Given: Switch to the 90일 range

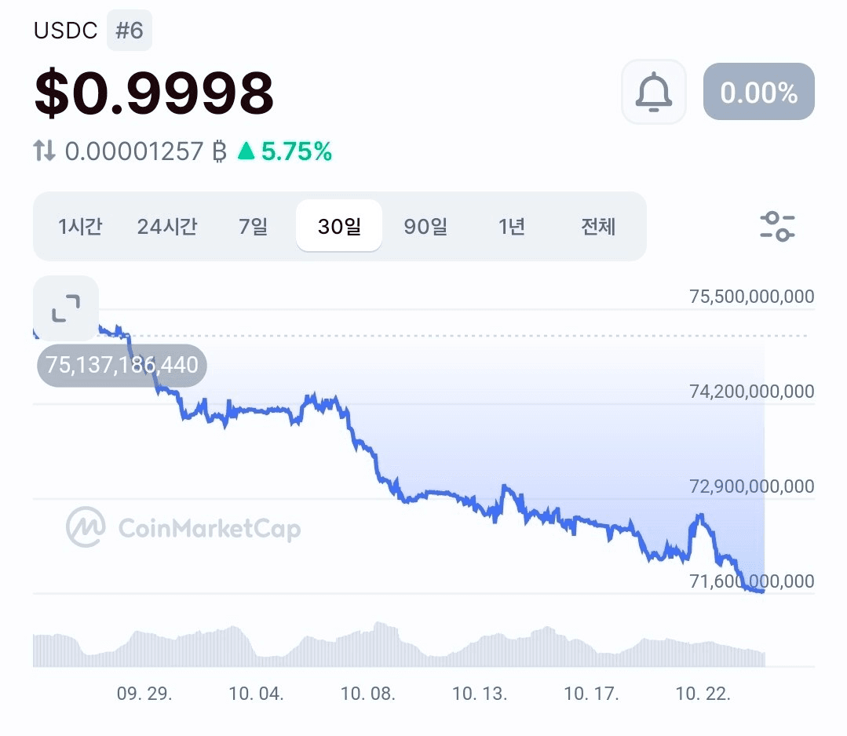Looking at the screenshot, I should click(425, 226).
